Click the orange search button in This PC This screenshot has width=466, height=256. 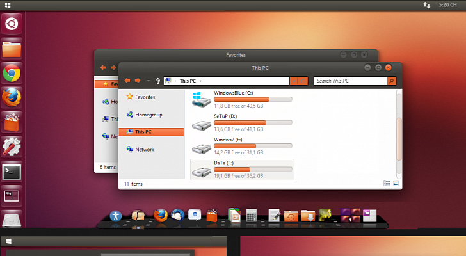[x=391, y=81]
